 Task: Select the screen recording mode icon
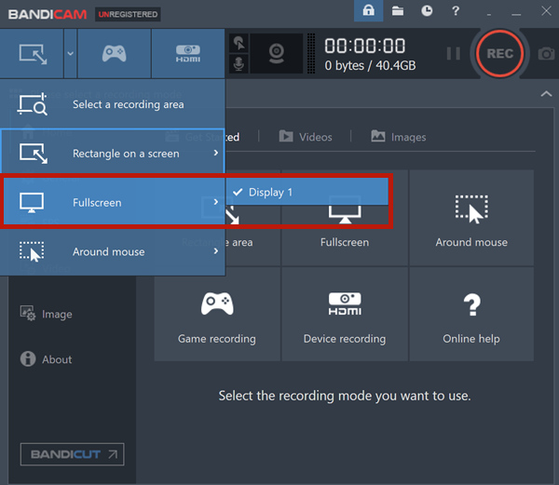pos(33,54)
